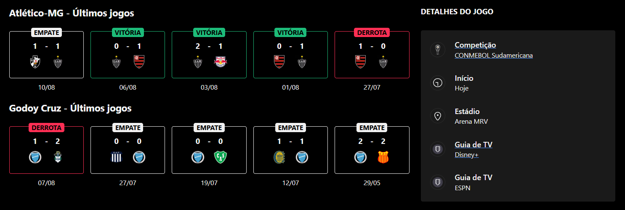Viewport: 625px width, 210px height.
Task: Click the green Sarmiento crest in 19/07 match
Action: (x=220, y=157)
